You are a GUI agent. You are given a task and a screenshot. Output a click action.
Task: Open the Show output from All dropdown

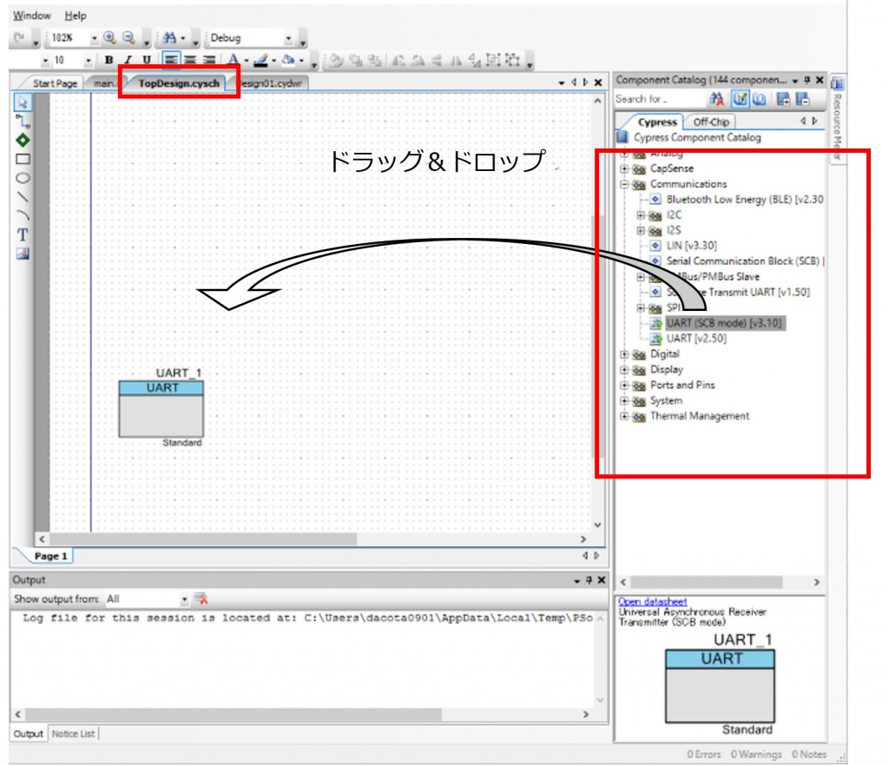[x=184, y=599]
